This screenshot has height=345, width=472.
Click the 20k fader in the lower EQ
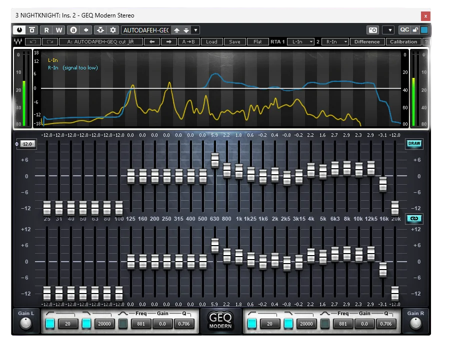395,294
